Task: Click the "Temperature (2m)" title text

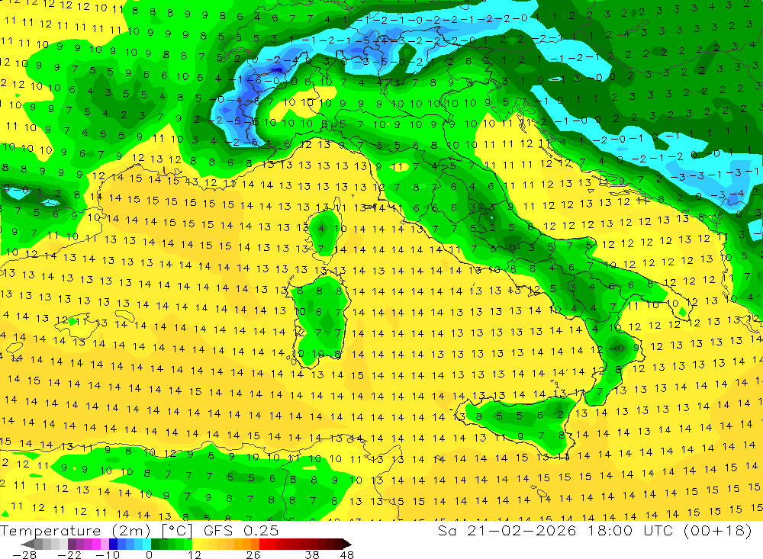Action: [x=76, y=530]
